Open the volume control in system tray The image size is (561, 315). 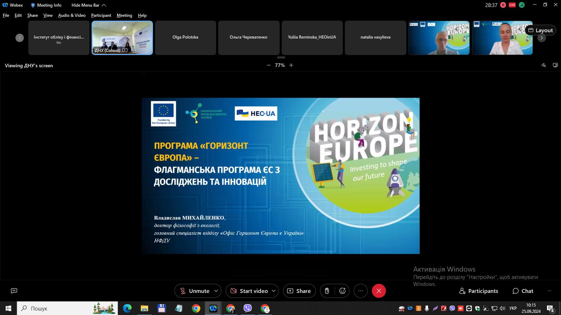(x=502, y=308)
